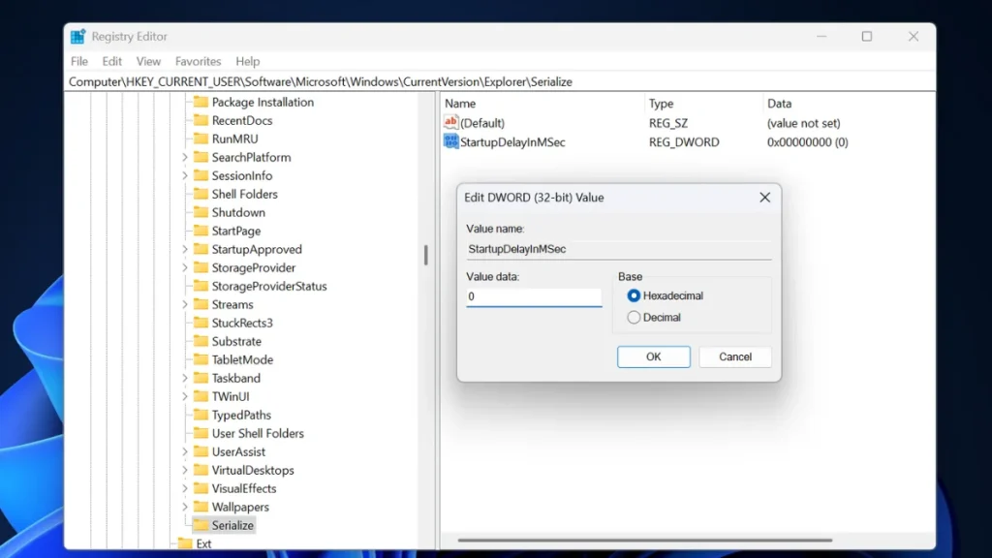This screenshot has width=992, height=558.
Task: Expand the Taskband key
Action: (x=185, y=378)
